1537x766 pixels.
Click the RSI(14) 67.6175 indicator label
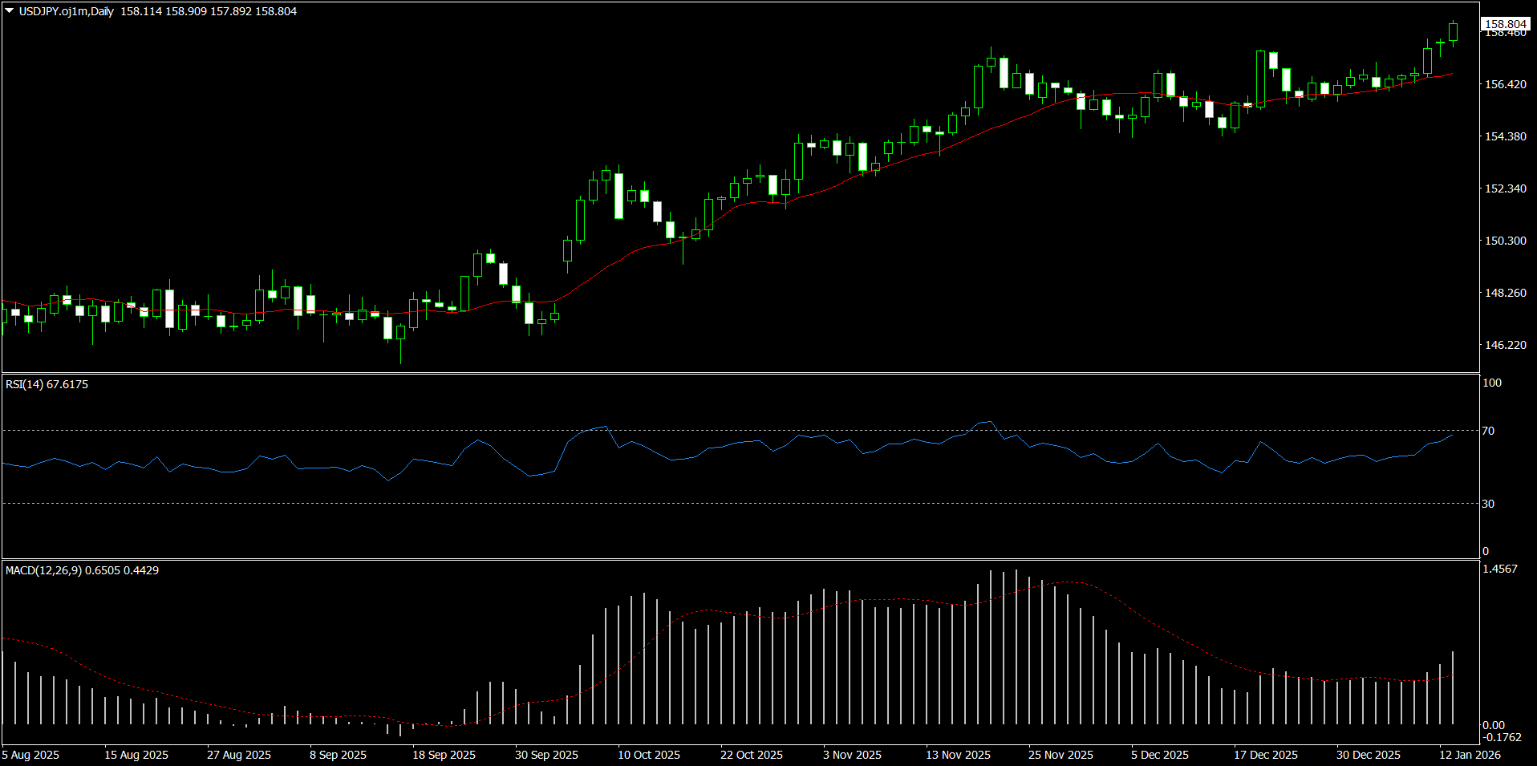point(47,384)
